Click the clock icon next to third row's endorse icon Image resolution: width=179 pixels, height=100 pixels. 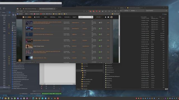click(x=101, y=34)
